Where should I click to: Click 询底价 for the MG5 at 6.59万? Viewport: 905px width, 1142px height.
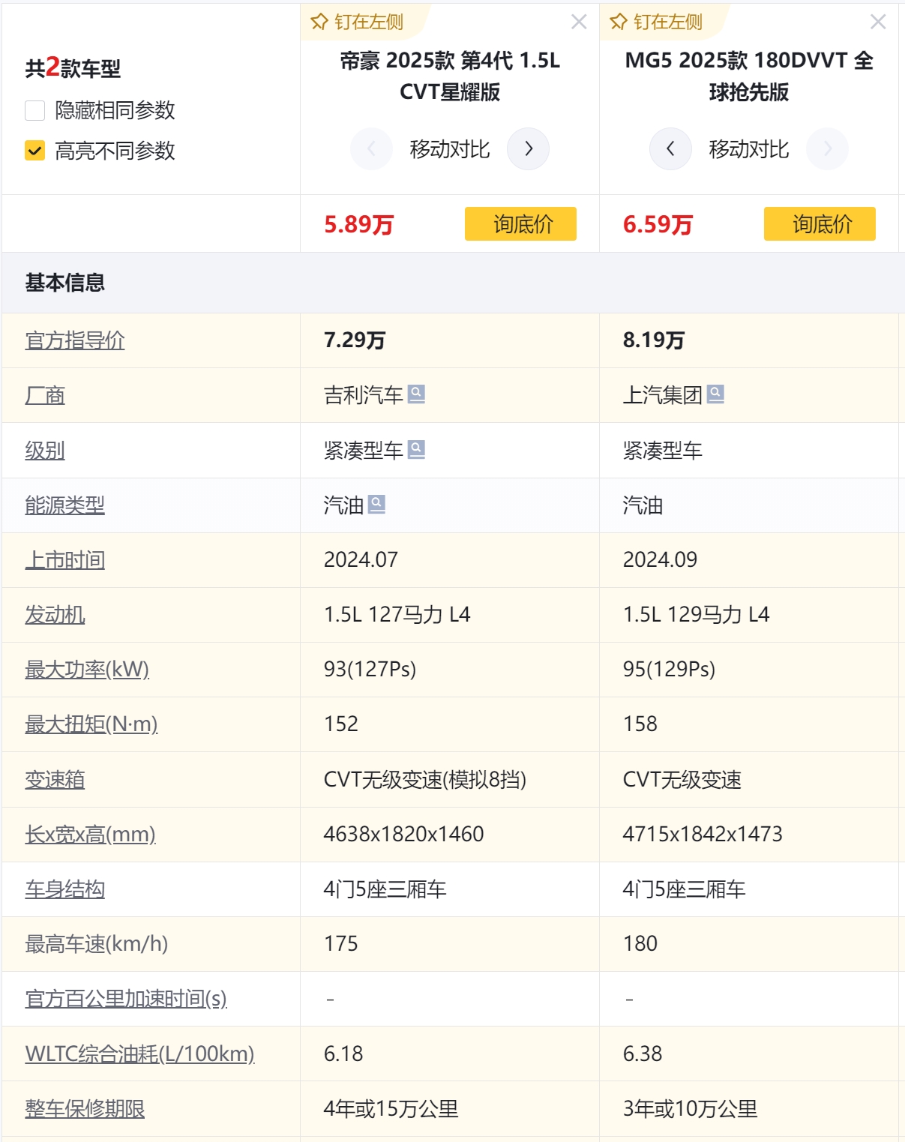[x=820, y=223]
